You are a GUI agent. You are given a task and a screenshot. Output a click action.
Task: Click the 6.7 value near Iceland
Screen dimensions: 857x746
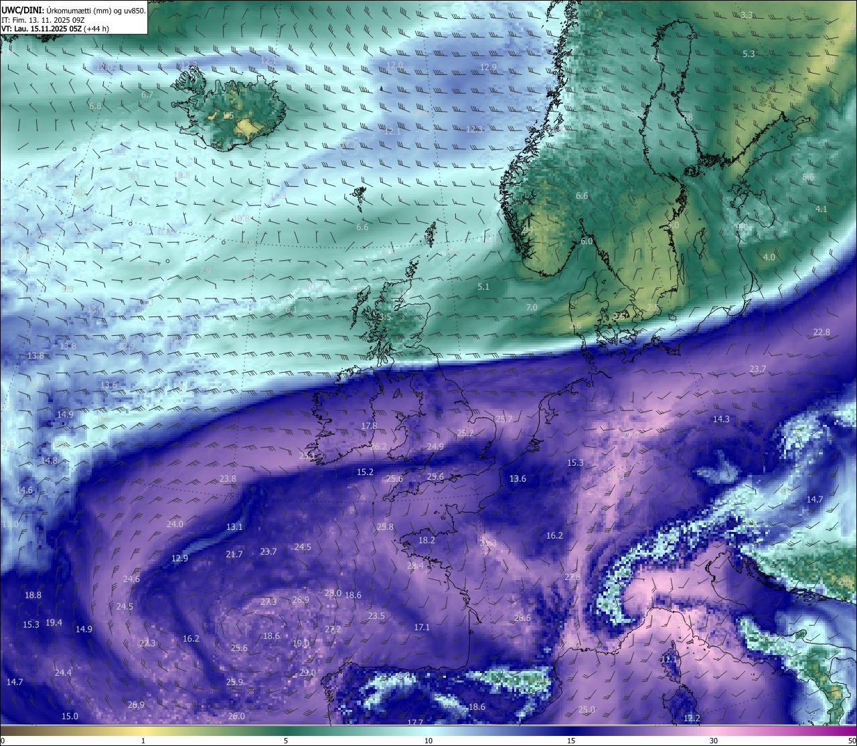point(147,94)
